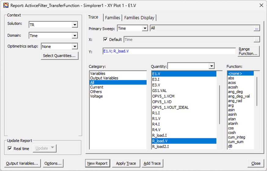Click the Y expression input field
267x171 pixels.
click(x=169, y=51)
